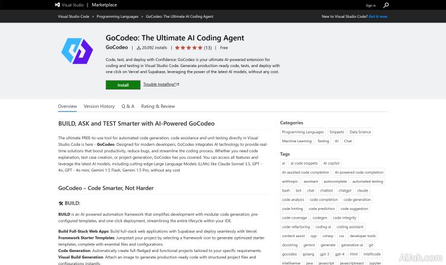Click the Visual Studio logo icon
The width and height of the screenshot is (446, 265).
tap(57, 5)
